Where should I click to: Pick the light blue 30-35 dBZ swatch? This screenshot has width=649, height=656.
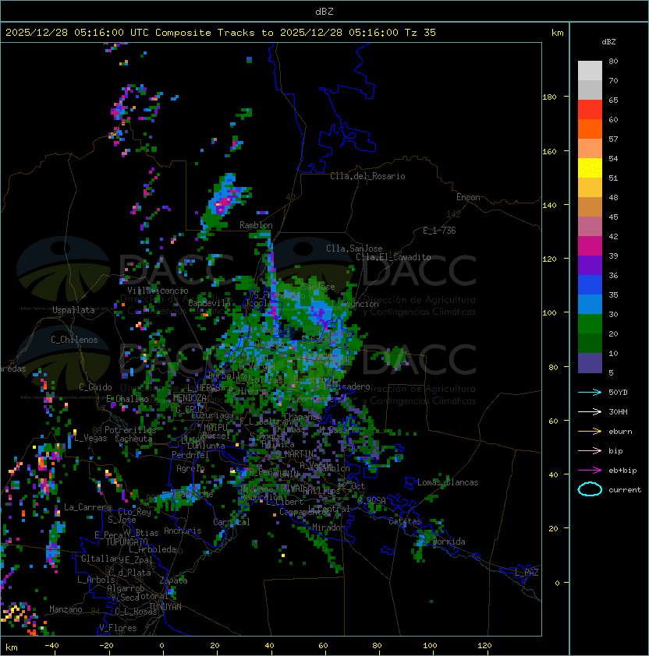590,304
